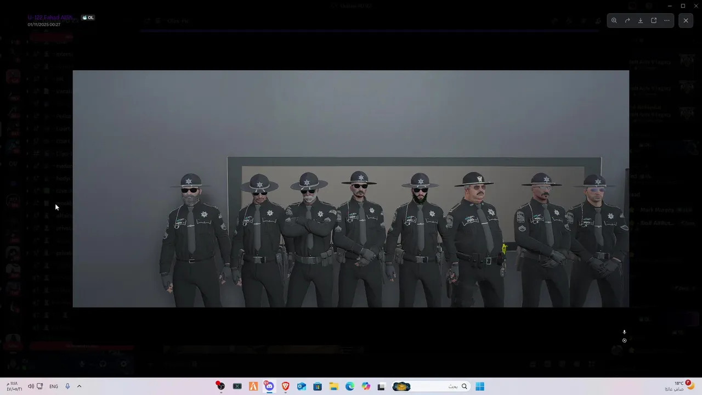This screenshot has height=395, width=702.
Task: Open the three-dots more options menu
Action: click(x=667, y=20)
